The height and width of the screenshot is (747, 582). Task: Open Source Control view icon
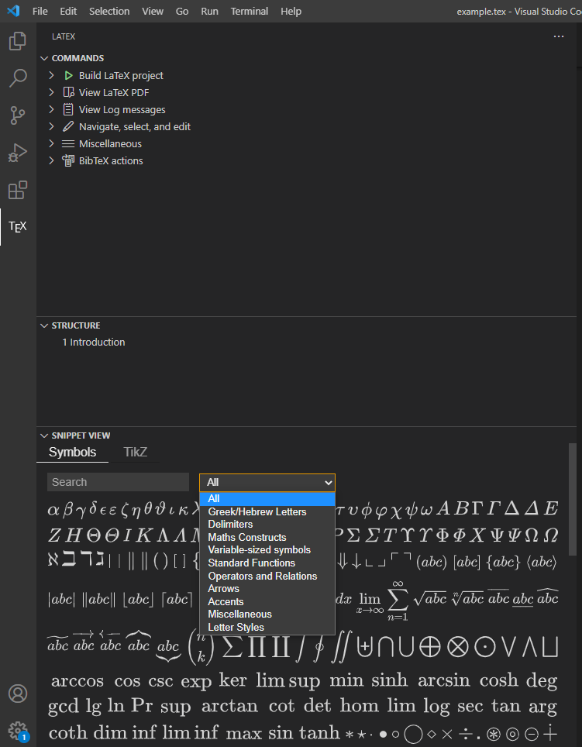coord(17,115)
